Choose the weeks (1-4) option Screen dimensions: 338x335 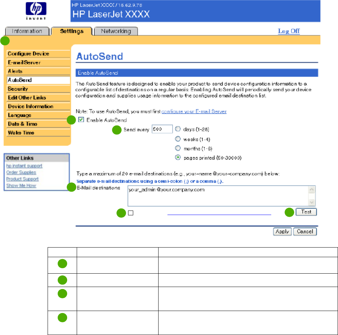178,139
